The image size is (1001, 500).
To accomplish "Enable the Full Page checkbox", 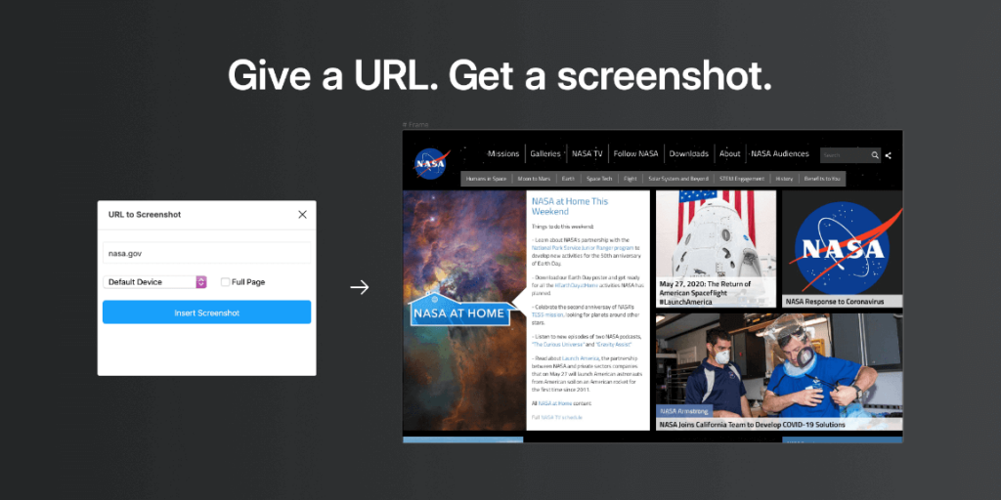I will [x=226, y=282].
